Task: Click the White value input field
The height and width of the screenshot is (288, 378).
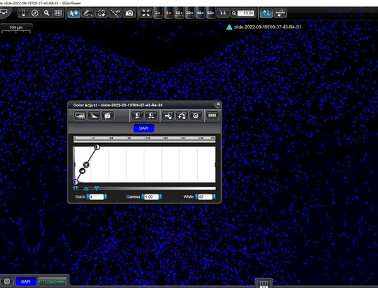Action: pyautogui.click(x=206, y=197)
